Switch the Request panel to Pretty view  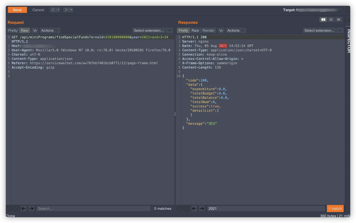pyautogui.click(x=13, y=30)
